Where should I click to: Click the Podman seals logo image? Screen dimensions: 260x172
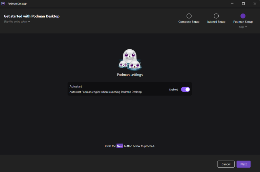point(130,59)
